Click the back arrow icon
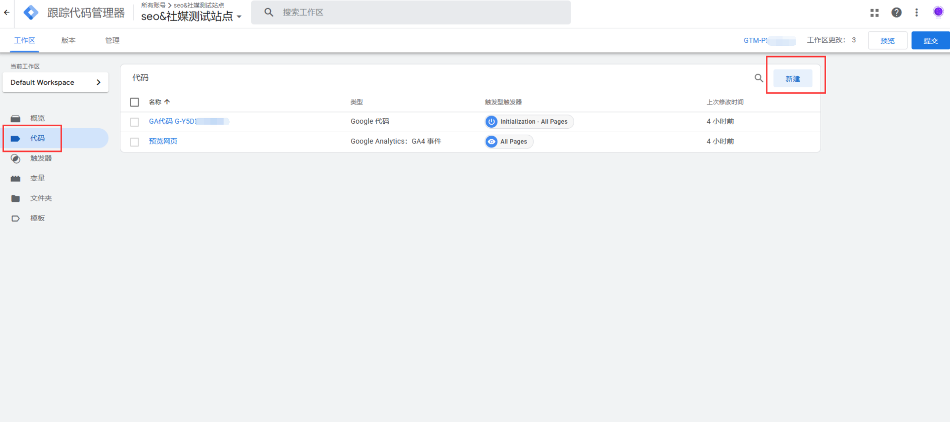This screenshot has width=950, height=422. [7, 13]
